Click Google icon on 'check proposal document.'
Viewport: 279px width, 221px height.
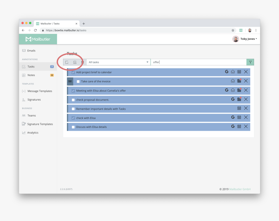tap(233, 99)
